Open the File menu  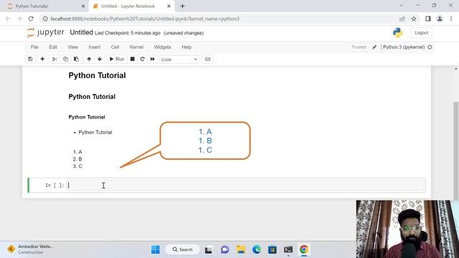(34, 47)
